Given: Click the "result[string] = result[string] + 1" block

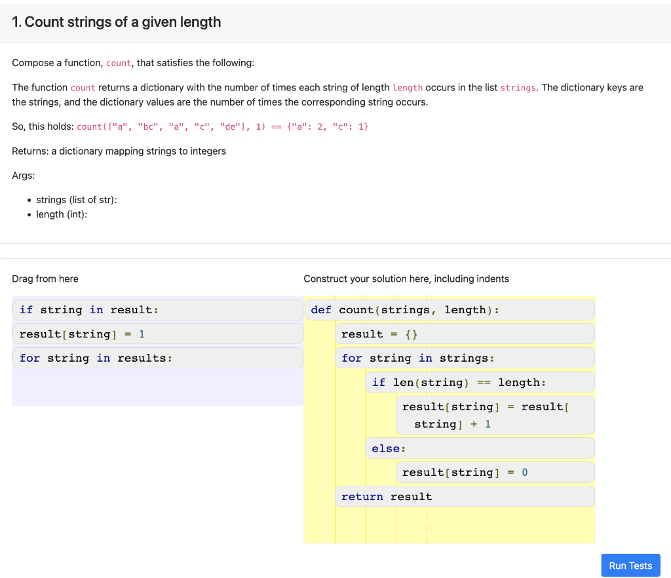Looking at the screenshot, I should click(x=495, y=415).
